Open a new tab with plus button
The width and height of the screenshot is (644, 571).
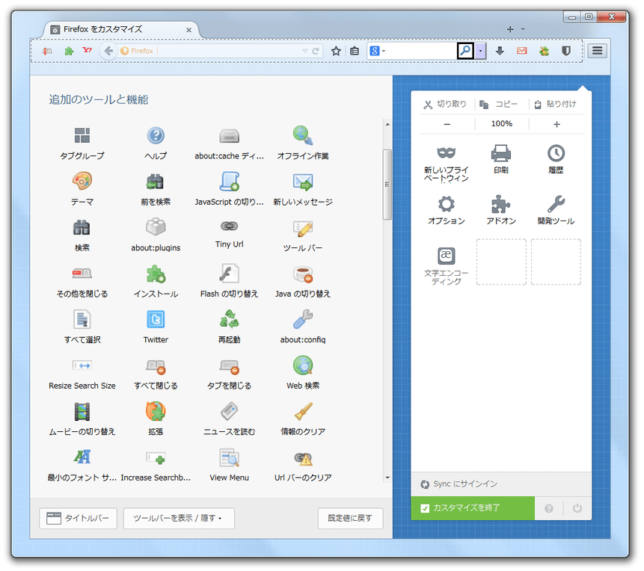click(x=510, y=29)
